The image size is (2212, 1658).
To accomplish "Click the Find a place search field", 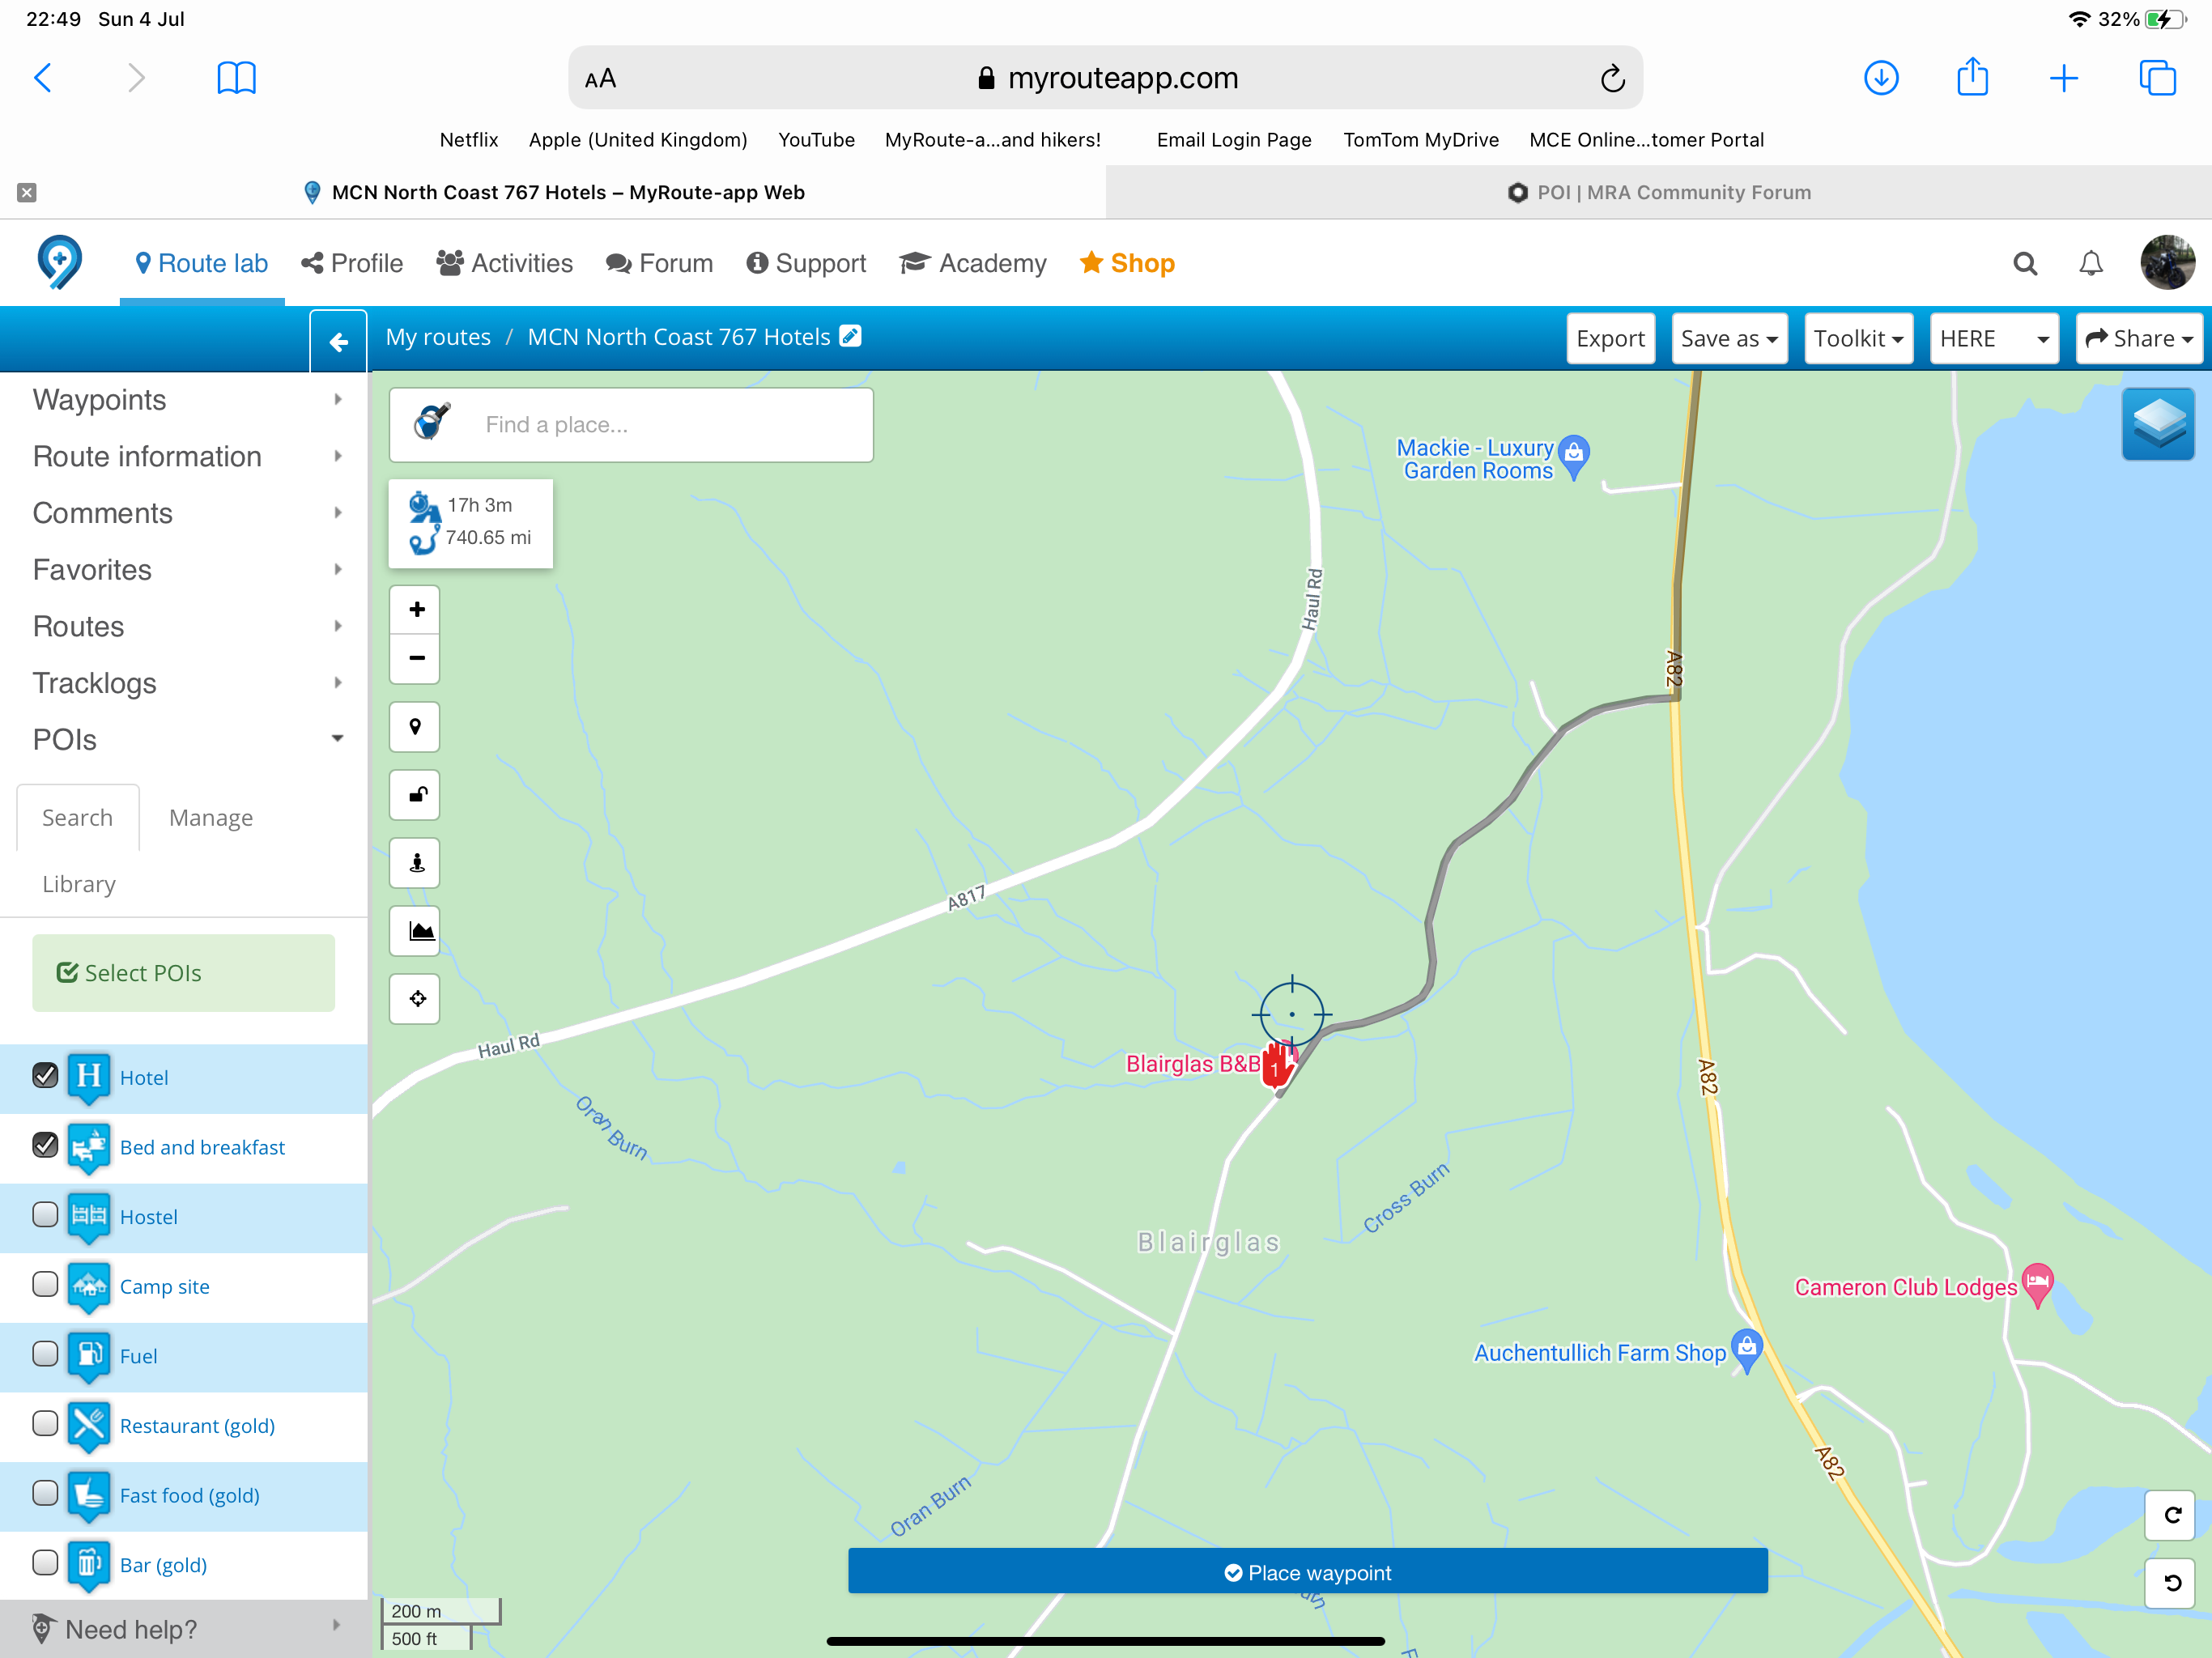I will coord(660,425).
